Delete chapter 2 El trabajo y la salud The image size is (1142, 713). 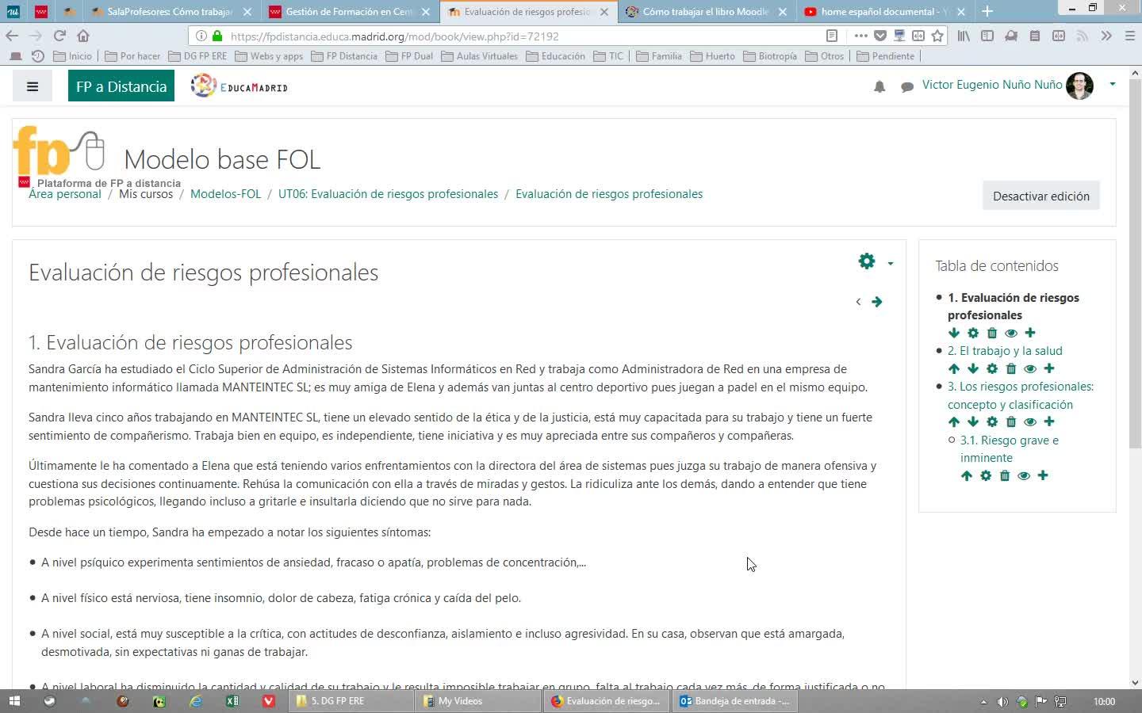click(1011, 368)
